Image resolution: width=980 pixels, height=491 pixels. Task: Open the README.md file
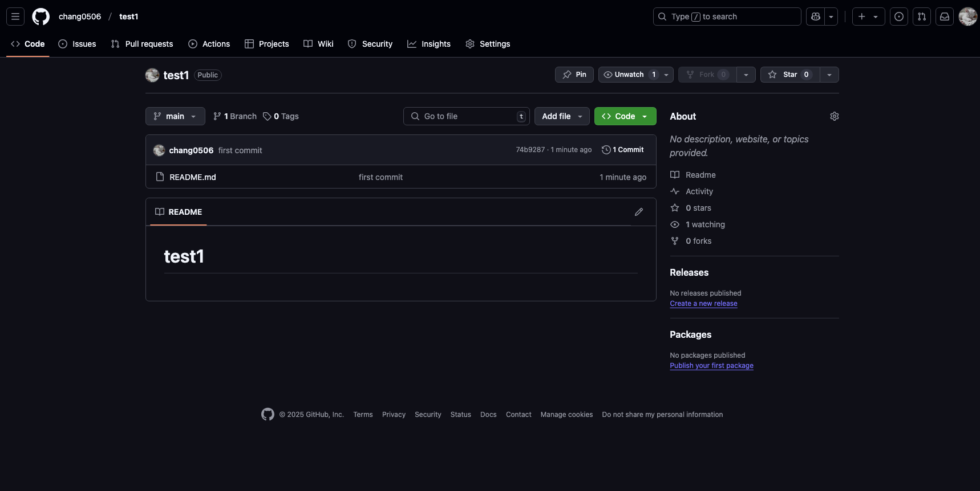coord(193,177)
